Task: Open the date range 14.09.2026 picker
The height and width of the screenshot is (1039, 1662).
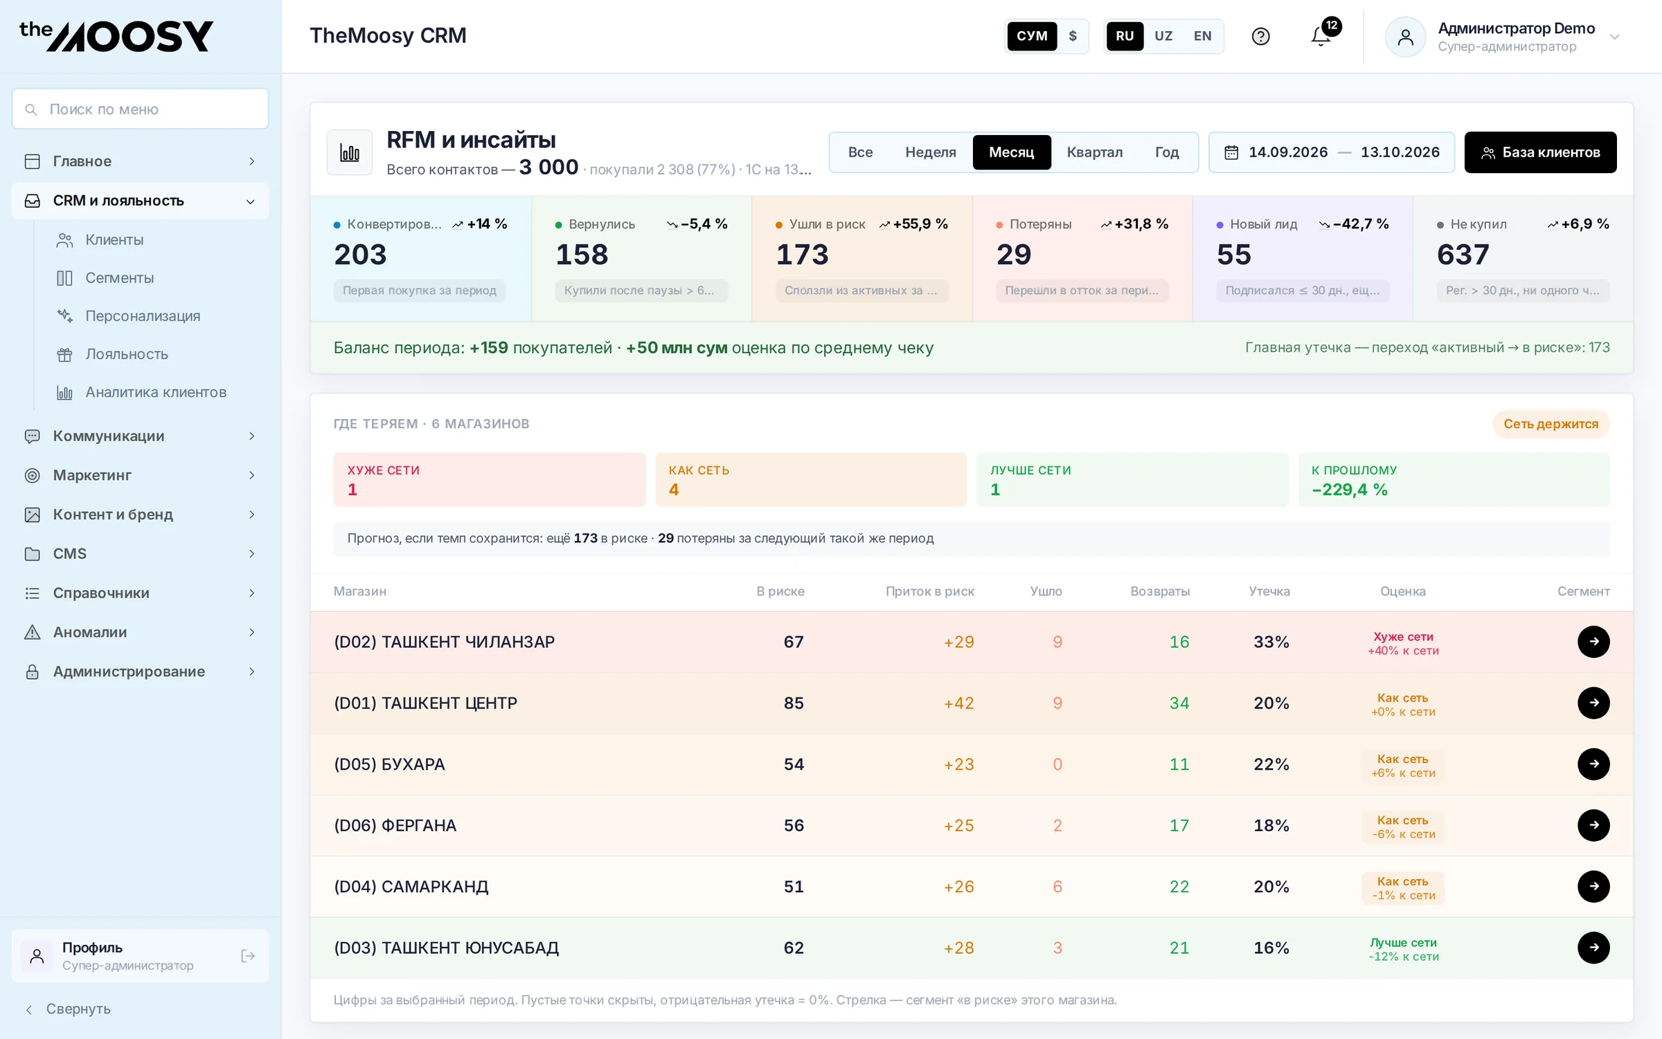Action: pos(1331,152)
